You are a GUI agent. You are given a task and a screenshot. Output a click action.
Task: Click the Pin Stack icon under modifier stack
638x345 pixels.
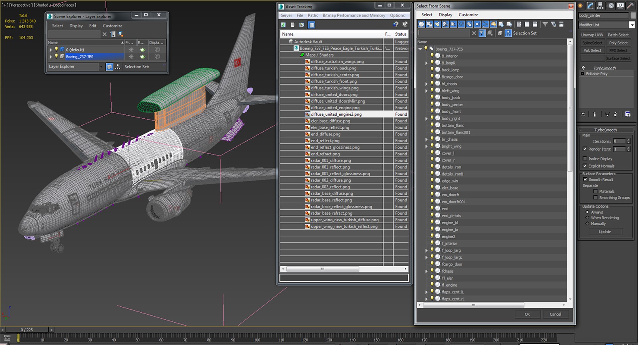click(x=583, y=114)
